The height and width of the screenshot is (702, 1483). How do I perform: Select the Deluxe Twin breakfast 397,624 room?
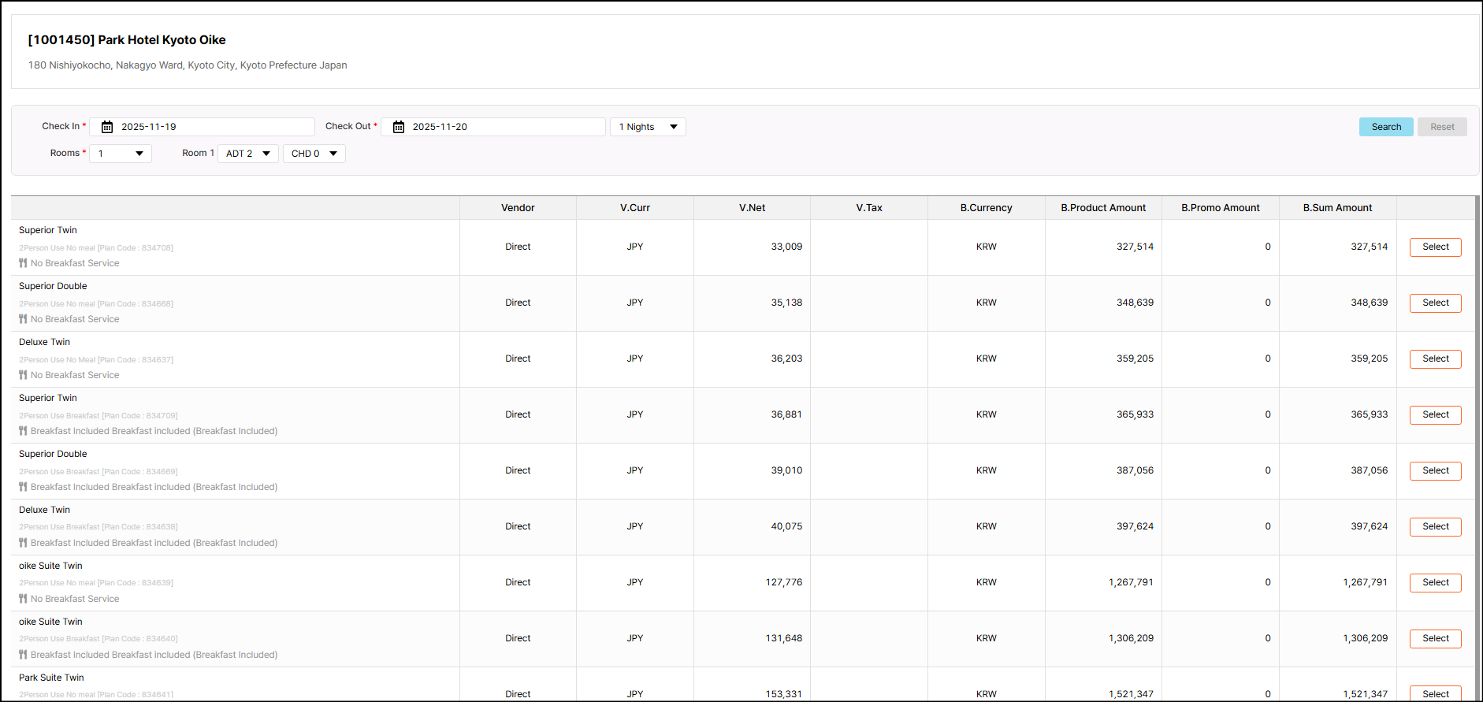1435,527
